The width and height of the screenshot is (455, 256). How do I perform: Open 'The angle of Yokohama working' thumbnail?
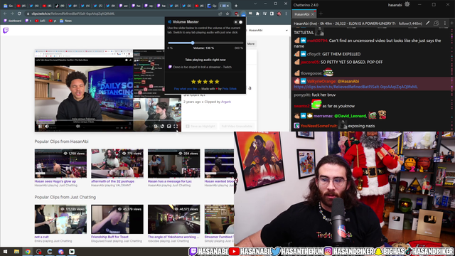click(173, 219)
